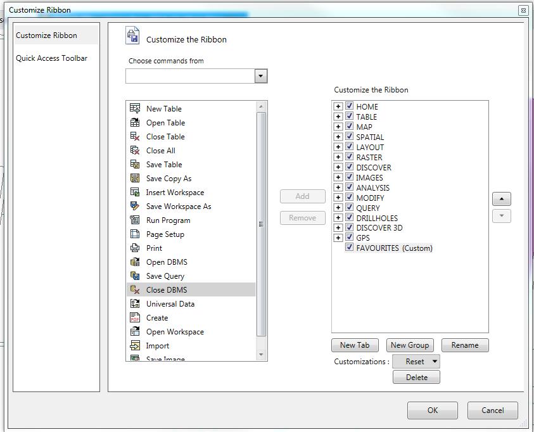
Task: Expand the DRILLHOLES tree node
Action: tap(338, 217)
